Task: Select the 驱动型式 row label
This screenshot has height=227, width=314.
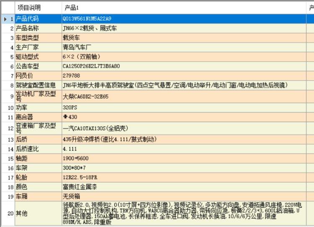Action: (38, 57)
